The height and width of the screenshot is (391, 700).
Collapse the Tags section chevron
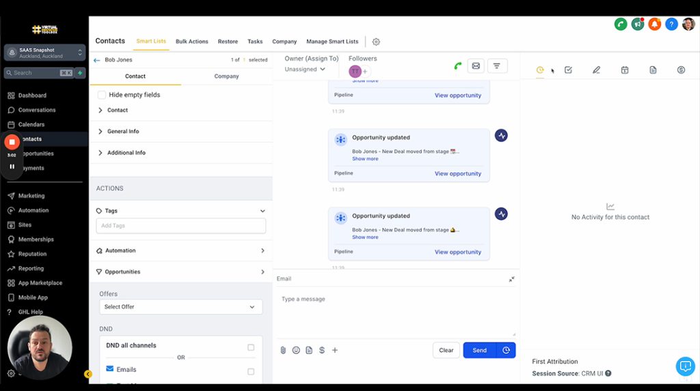coord(262,211)
